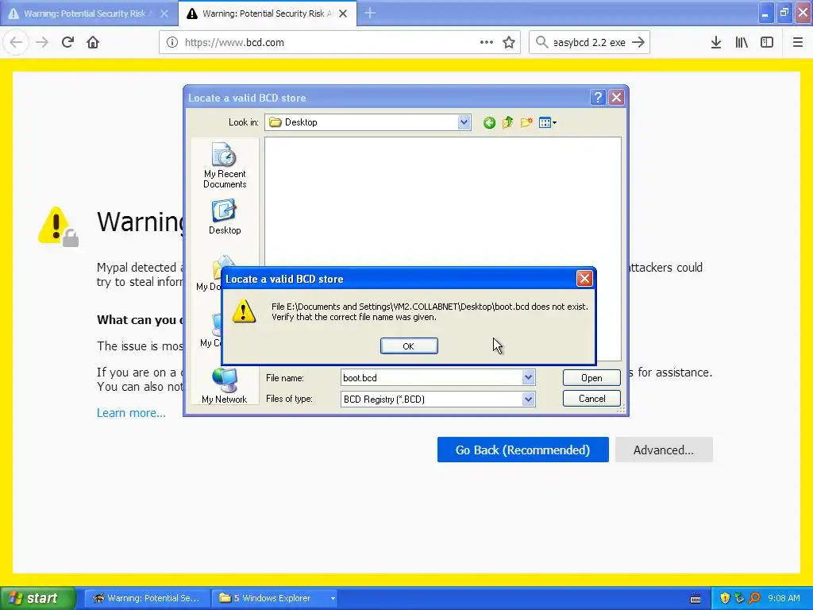Viewport: 813px width, 610px height.
Task: Go up one folder level icon
Action: (507, 122)
